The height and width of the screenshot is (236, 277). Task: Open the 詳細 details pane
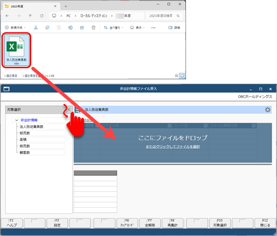click(174, 28)
